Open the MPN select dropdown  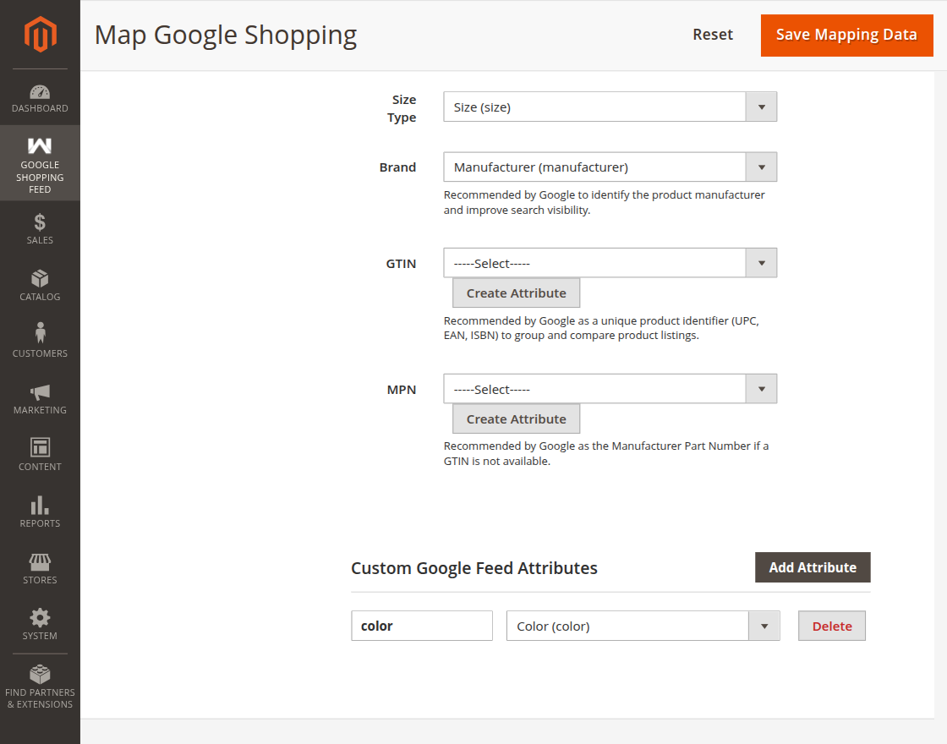click(x=610, y=389)
